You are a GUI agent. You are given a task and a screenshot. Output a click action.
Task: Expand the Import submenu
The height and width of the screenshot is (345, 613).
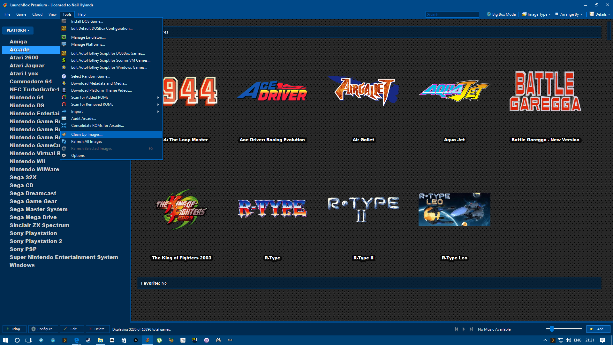click(x=158, y=111)
